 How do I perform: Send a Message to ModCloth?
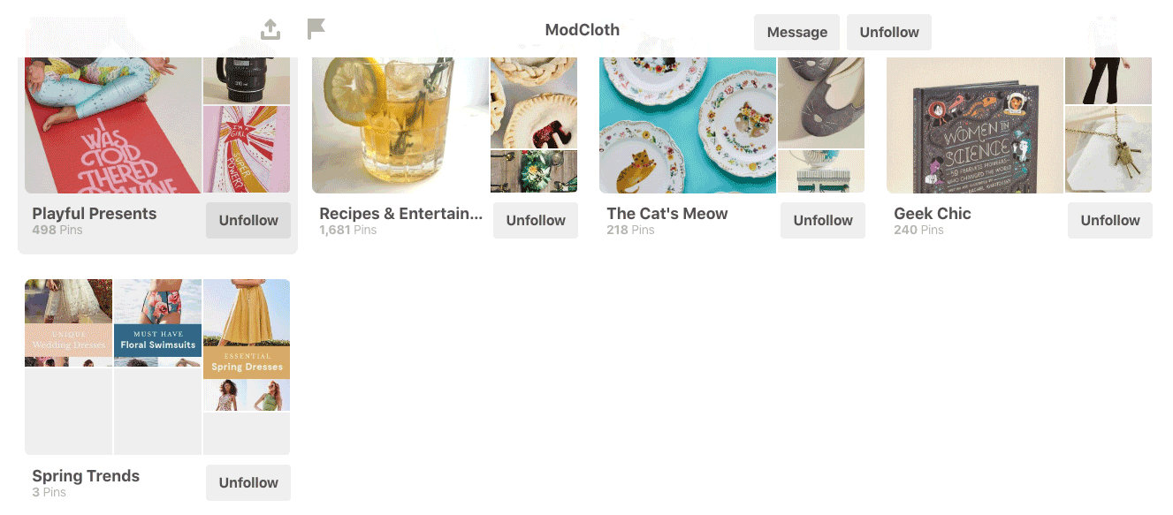[796, 32]
